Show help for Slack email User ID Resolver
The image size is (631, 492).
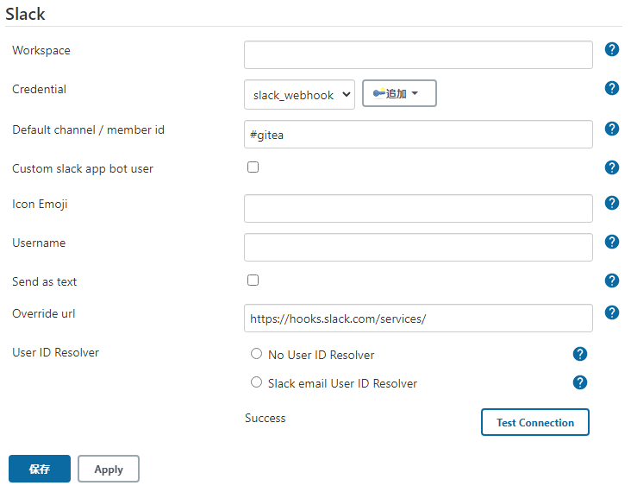pos(580,382)
